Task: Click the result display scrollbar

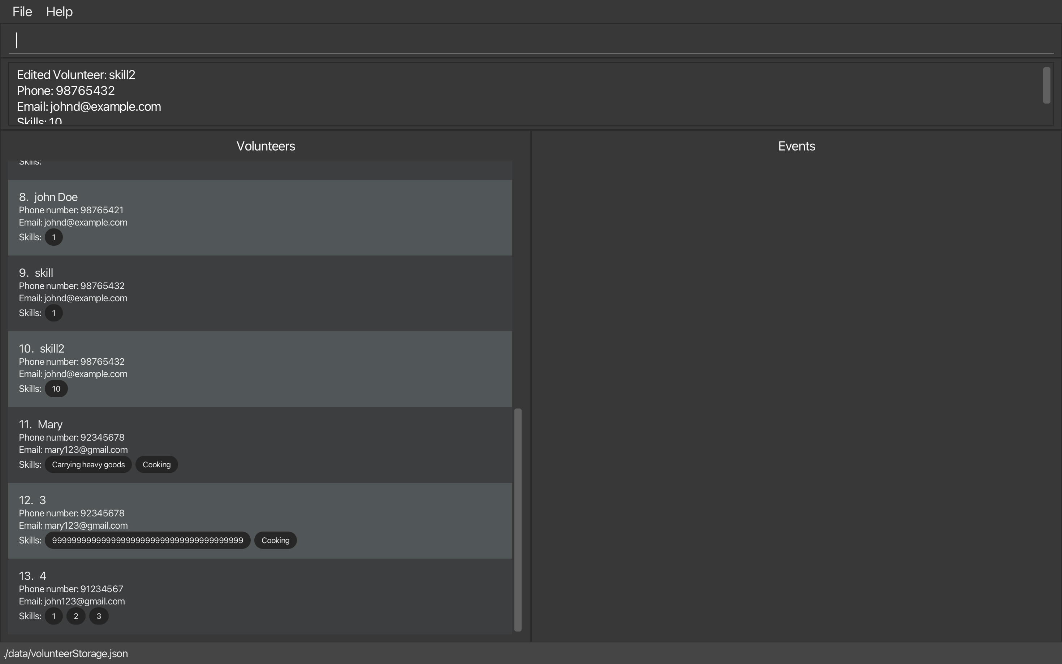Action: point(1046,86)
